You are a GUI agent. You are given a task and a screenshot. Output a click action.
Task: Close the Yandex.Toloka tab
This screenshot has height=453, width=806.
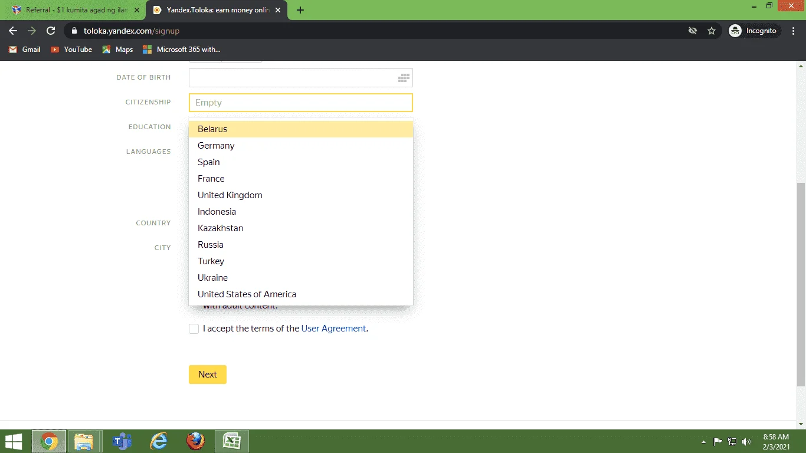tap(278, 10)
